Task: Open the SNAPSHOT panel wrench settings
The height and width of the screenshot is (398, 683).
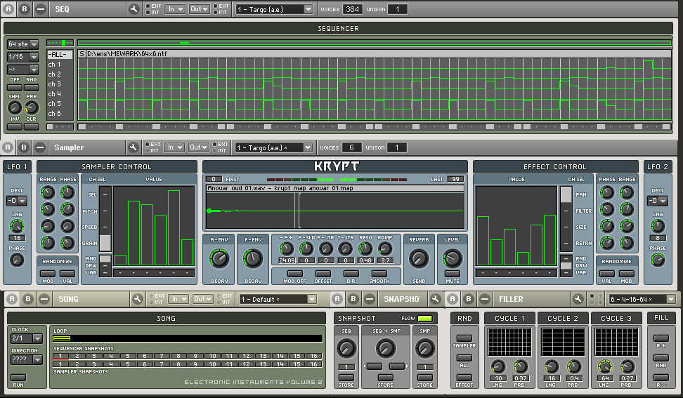Action: pyautogui.click(x=435, y=299)
